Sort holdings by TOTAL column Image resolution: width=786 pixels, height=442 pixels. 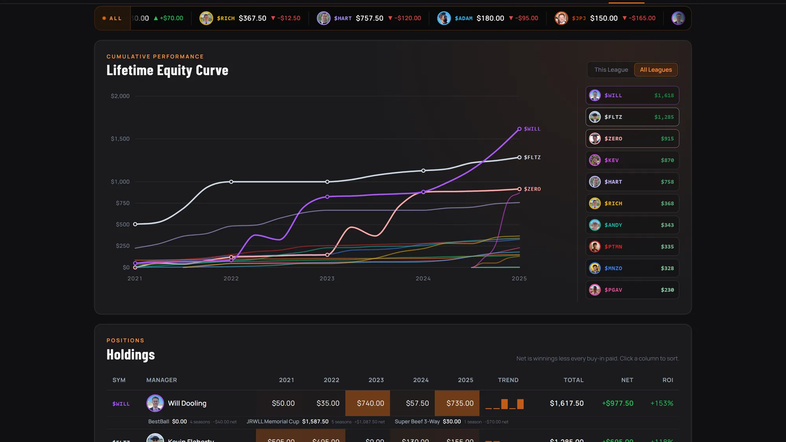click(x=573, y=380)
